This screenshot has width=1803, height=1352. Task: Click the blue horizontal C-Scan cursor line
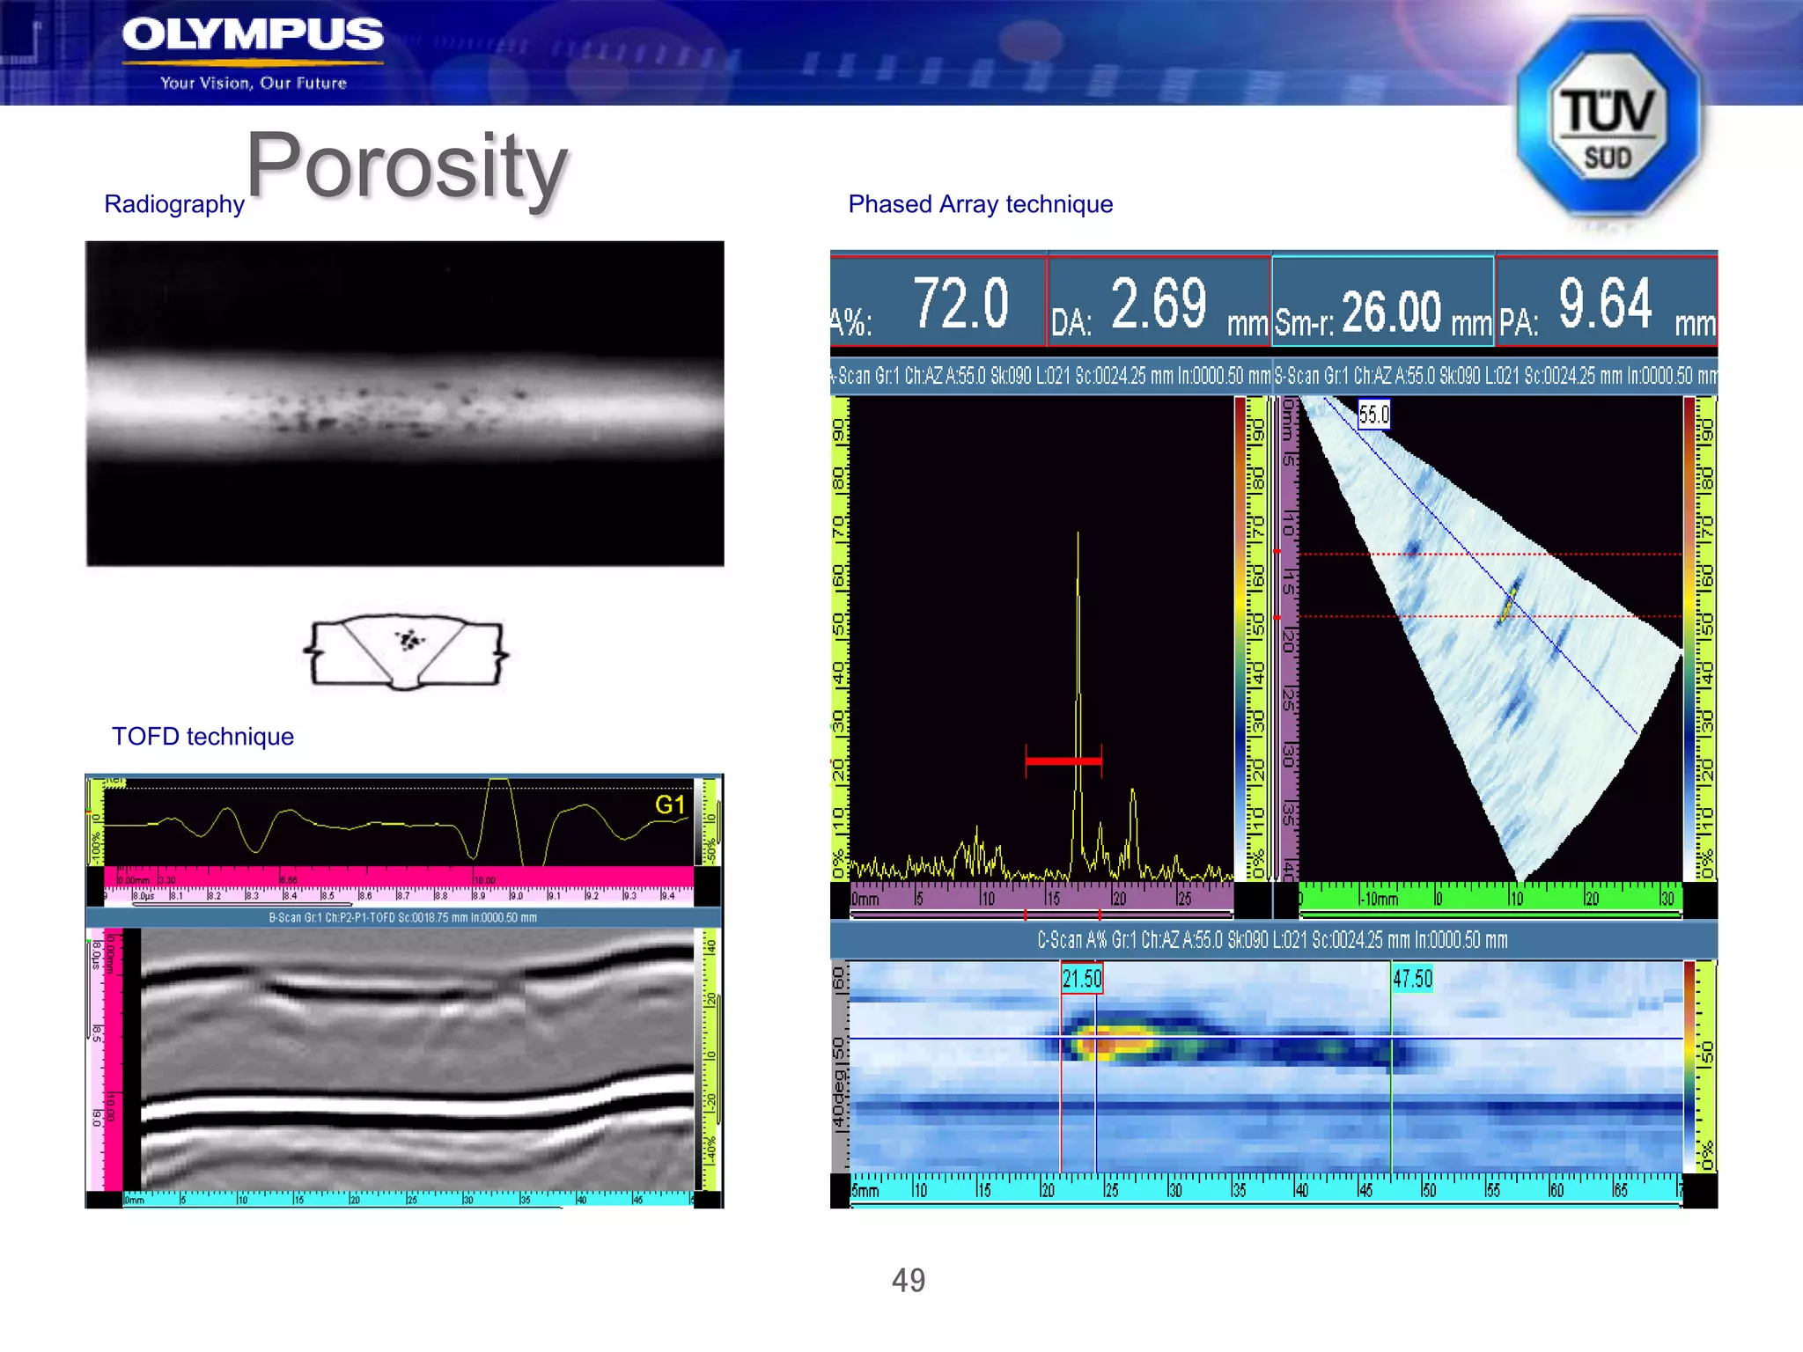[1266, 1039]
